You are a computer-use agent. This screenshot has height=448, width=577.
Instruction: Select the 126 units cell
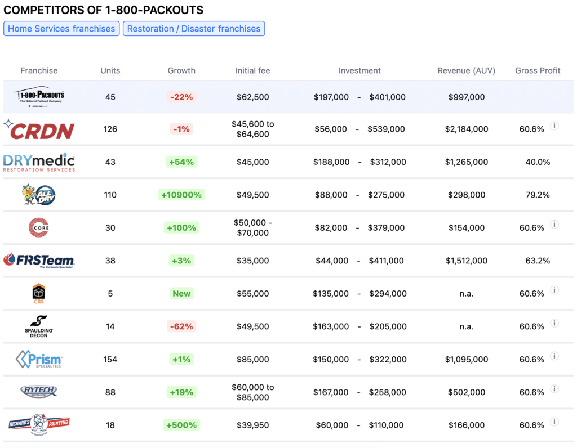coord(110,129)
